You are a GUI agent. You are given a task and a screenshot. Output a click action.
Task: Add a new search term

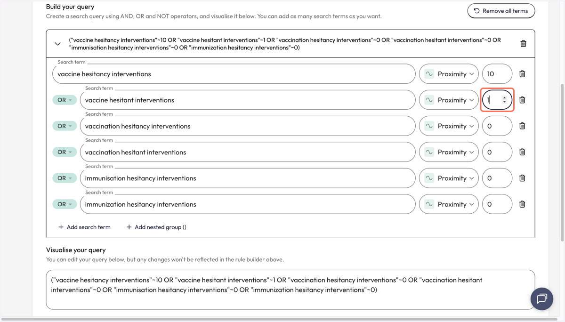(84, 227)
